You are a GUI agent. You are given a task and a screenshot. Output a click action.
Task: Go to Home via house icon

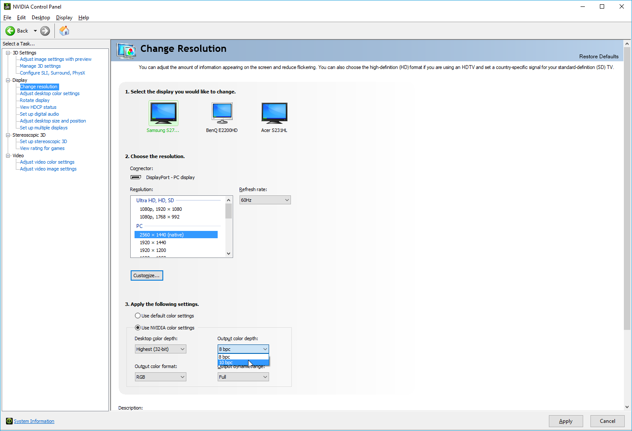tap(64, 31)
